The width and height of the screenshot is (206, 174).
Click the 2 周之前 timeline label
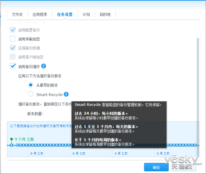[x=162, y=153]
